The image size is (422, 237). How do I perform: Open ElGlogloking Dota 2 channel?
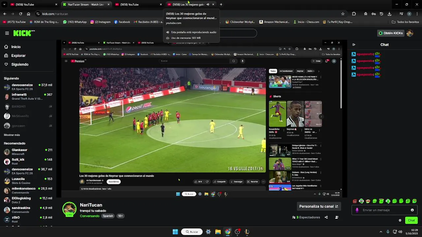(28, 200)
